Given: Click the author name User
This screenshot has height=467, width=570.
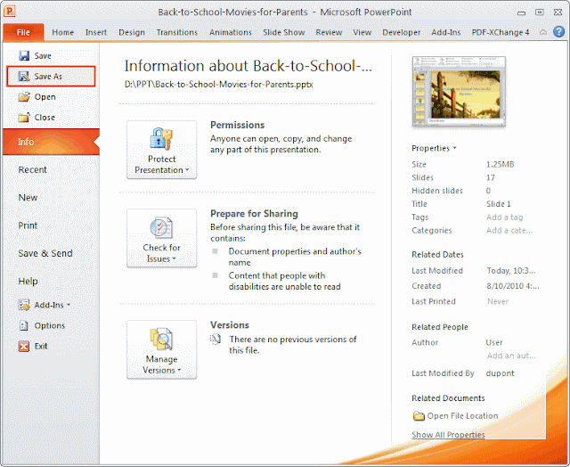Looking at the screenshot, I should [494, 342].
